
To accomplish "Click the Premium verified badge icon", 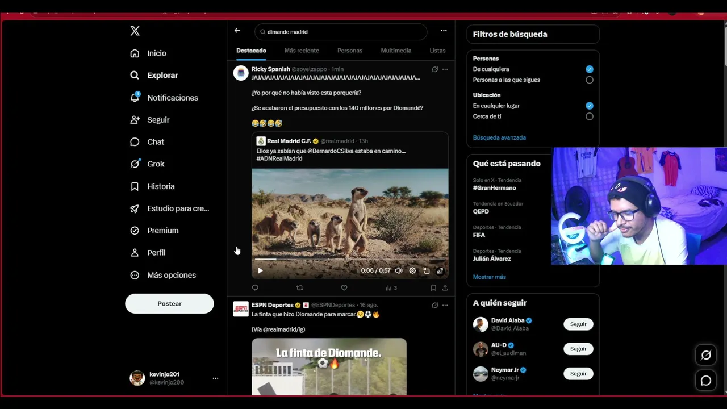I will (x=135, y=231).
